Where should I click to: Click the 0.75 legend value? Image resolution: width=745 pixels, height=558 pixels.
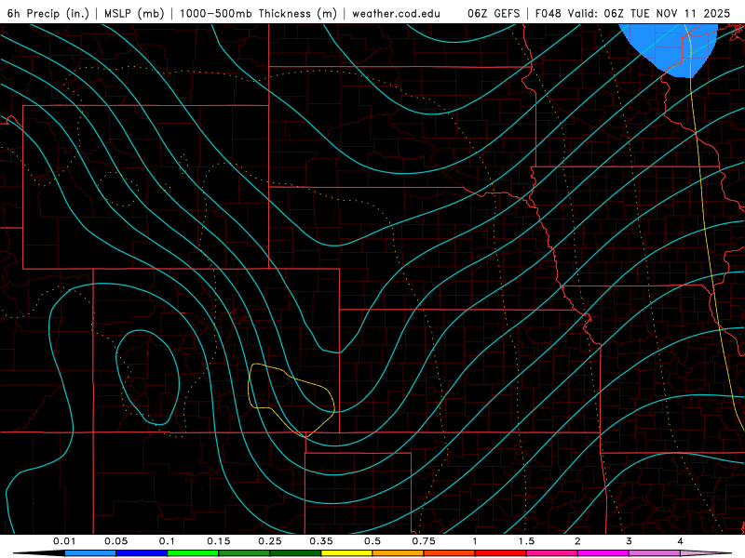pyautogui.click(x=424, y=541)
